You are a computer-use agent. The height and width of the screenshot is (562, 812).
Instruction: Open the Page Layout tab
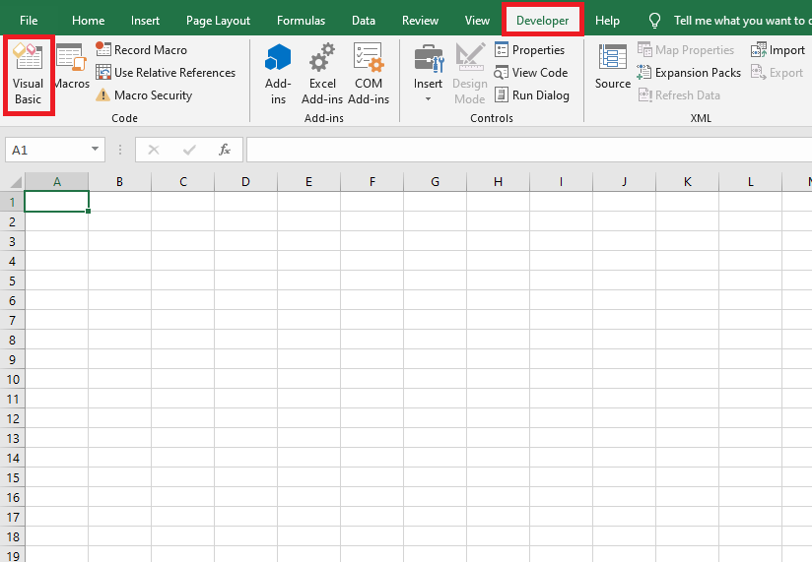click(x=218, y=20)
